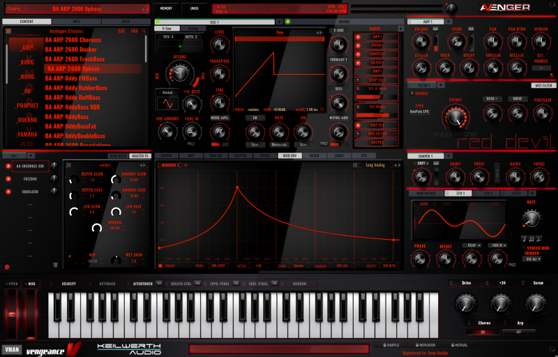
Task: Open the ARP editor tab
Action: (190, 155)
